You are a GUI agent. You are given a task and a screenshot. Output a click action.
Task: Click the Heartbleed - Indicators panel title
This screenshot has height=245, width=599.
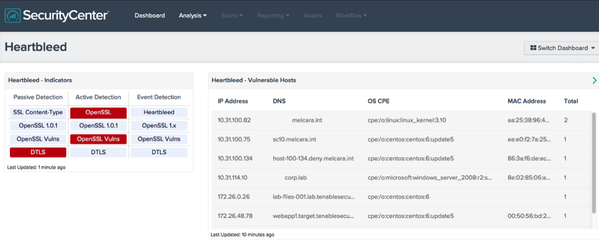(x=40, y=80)
